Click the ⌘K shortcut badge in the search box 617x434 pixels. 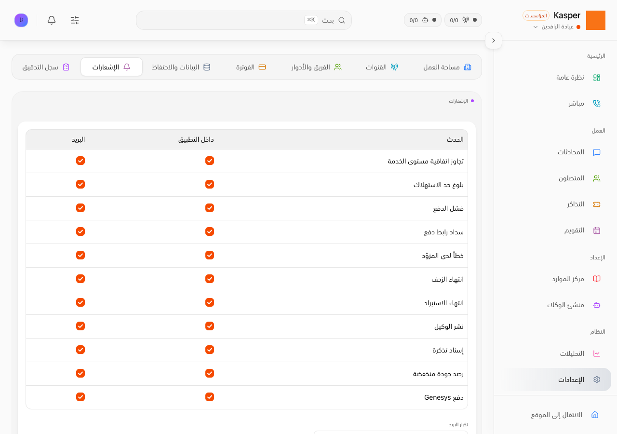[x=311, y=20]
